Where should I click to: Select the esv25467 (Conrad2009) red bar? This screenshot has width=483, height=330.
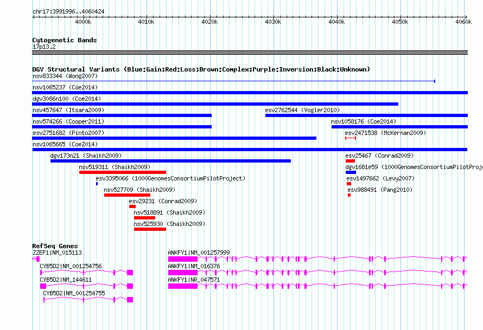click(x=350, y=161)
